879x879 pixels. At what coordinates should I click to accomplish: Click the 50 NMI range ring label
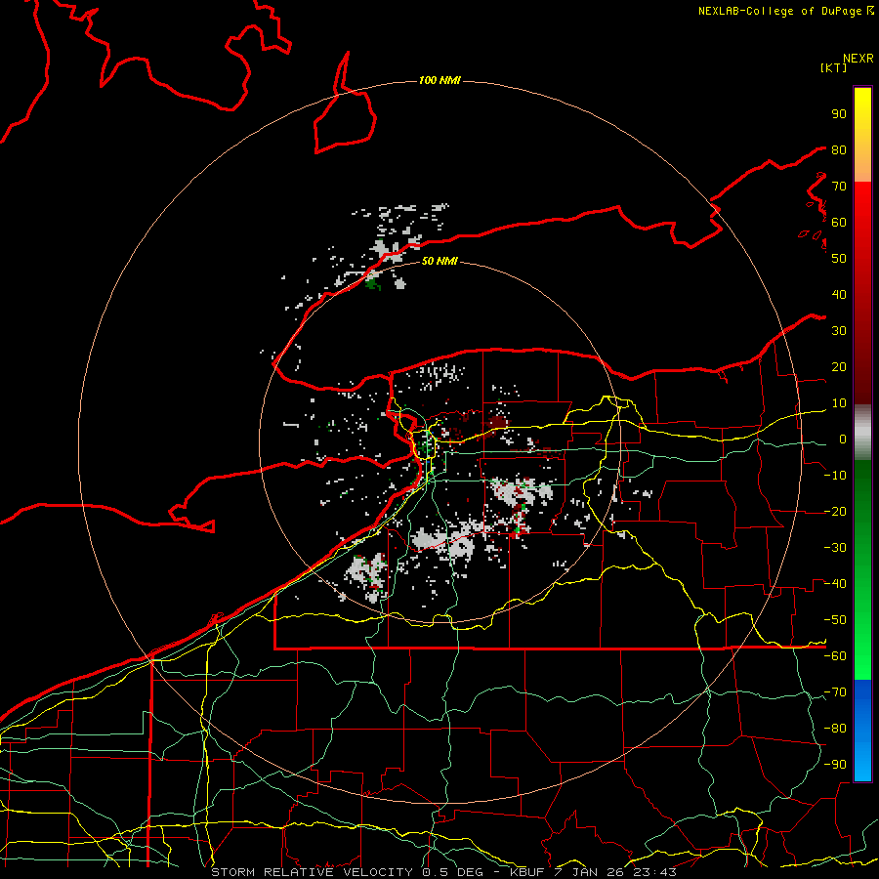pos(439,261)
